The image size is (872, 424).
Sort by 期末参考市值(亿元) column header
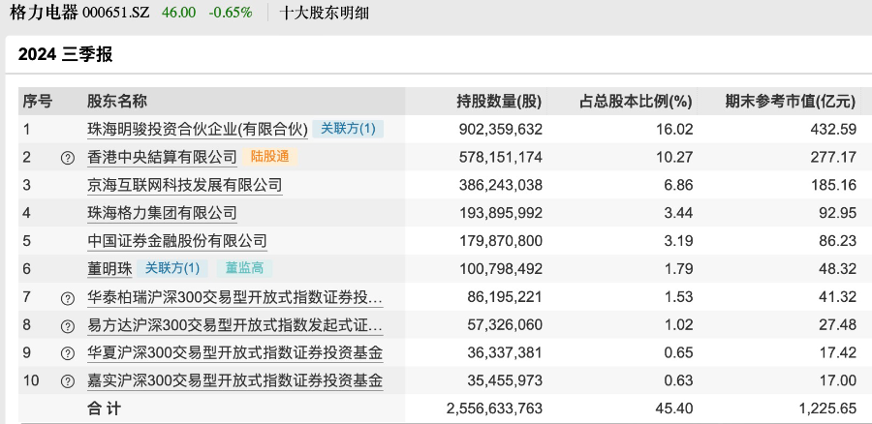pos(791,101)
